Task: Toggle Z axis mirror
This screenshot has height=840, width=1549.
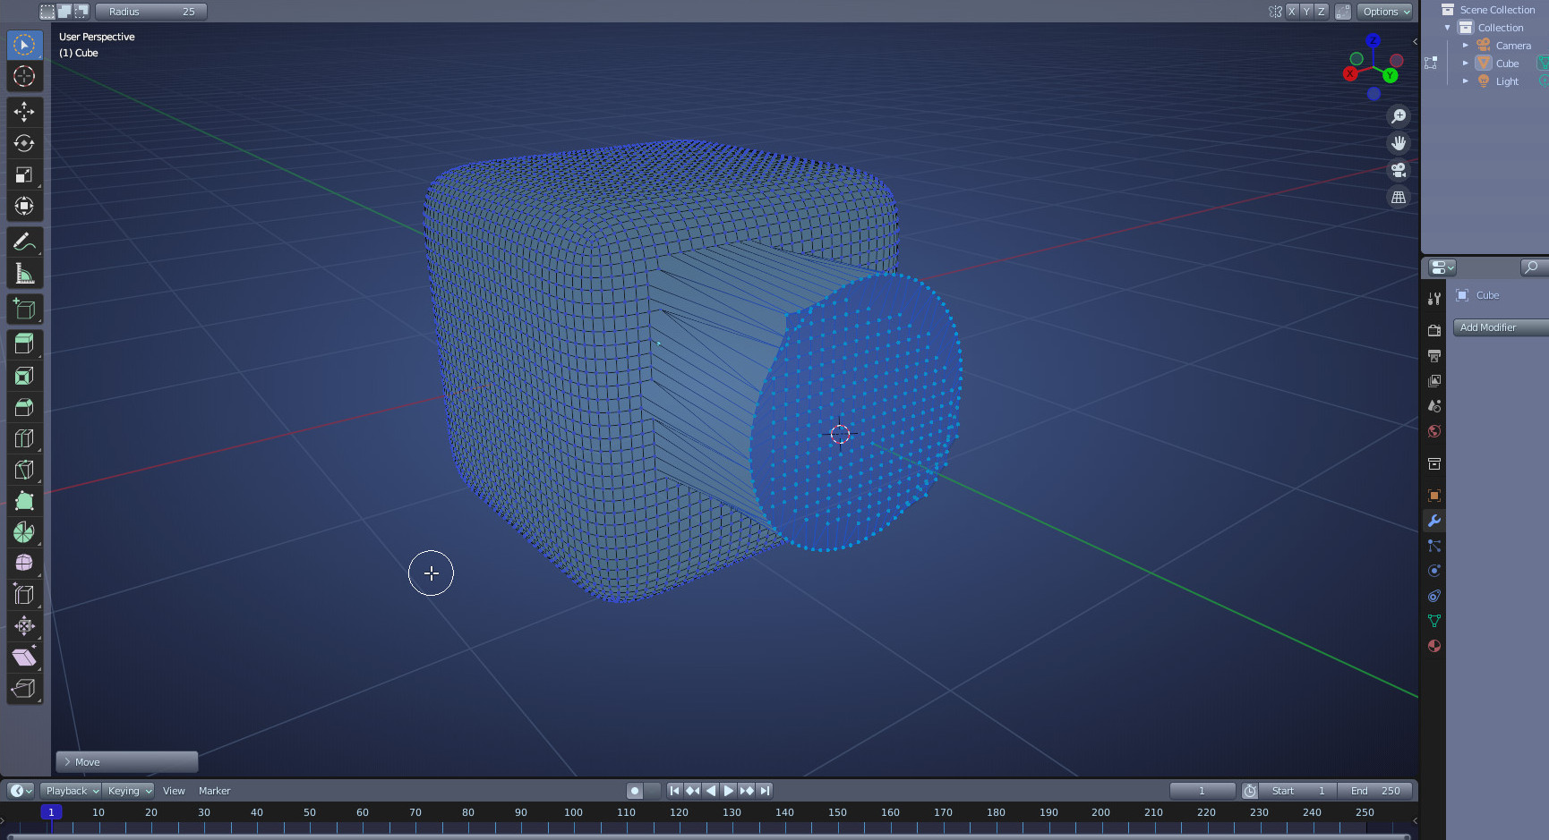Action: tap(1322, 12)
